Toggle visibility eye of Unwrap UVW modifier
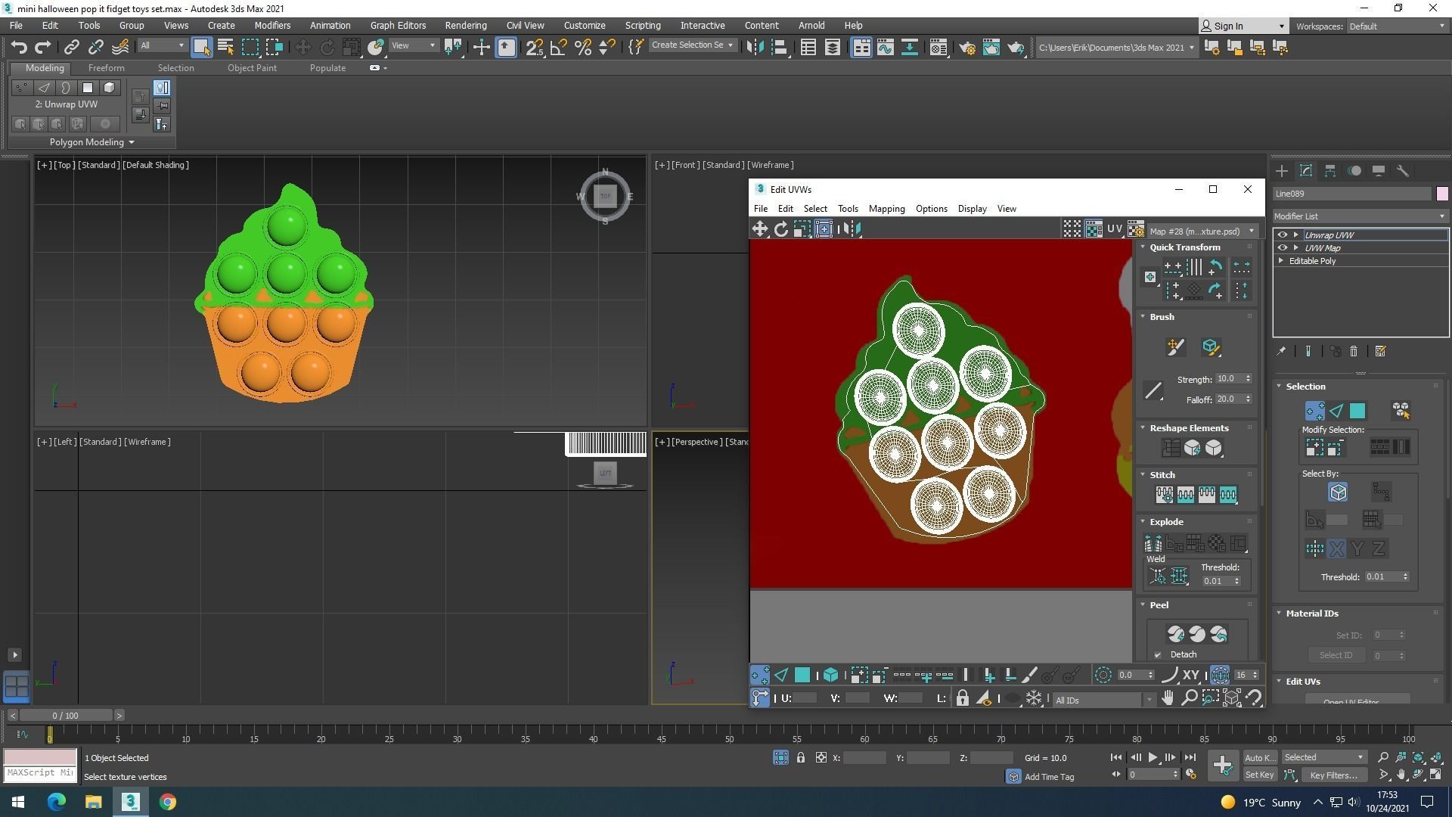Screen dimensions: 1452x817 (1282, 235)
